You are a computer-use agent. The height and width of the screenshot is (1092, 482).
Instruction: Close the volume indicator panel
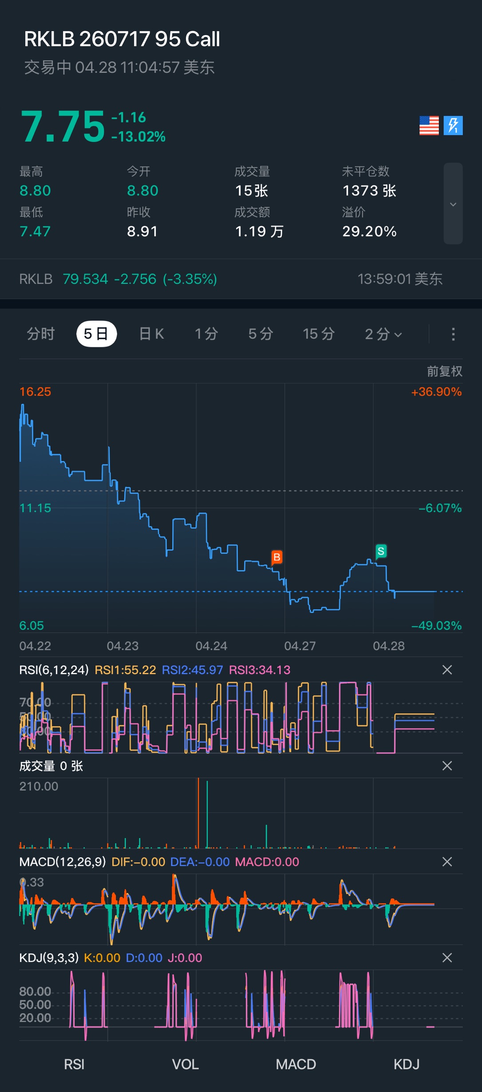(447, 766)
